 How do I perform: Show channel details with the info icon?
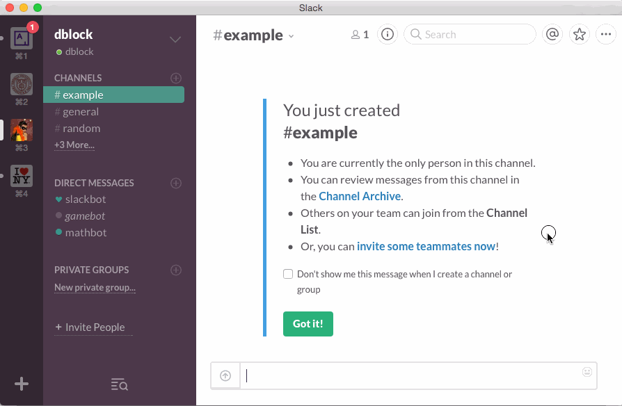click(387, 35)
